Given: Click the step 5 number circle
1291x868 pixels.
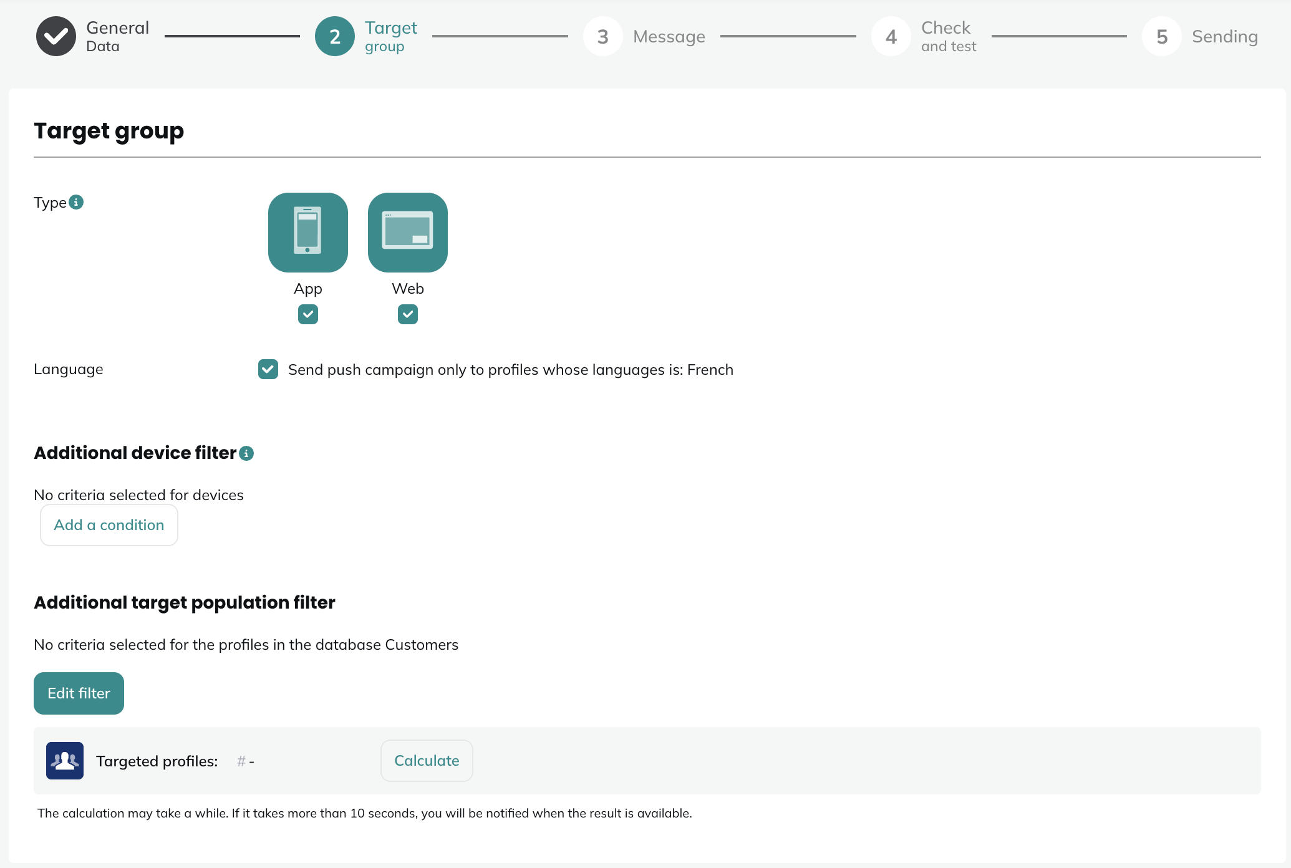Looking at the screenshot, I should point(1161,36).
